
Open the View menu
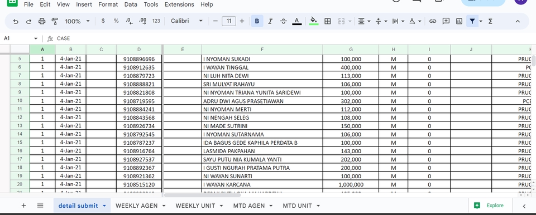[x=63, y=4]
